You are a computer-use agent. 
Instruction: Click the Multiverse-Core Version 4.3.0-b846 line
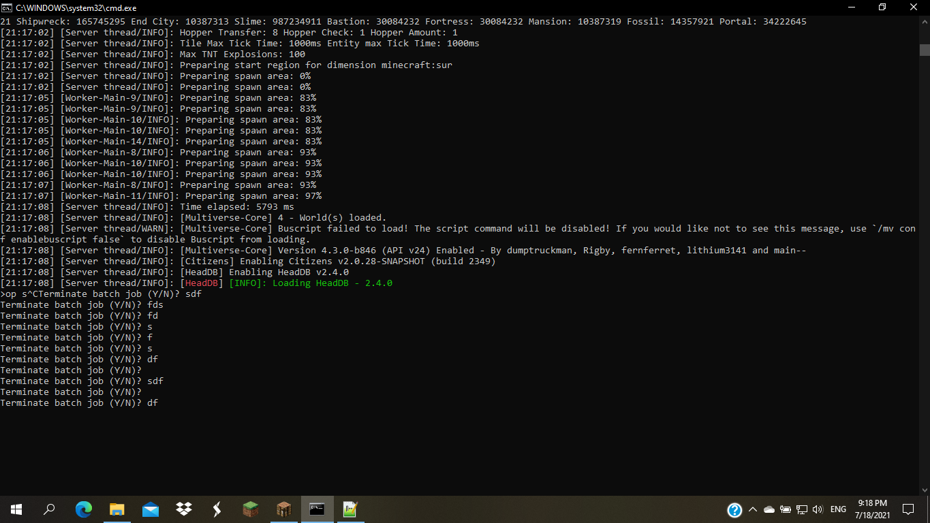tap(403, 250)
